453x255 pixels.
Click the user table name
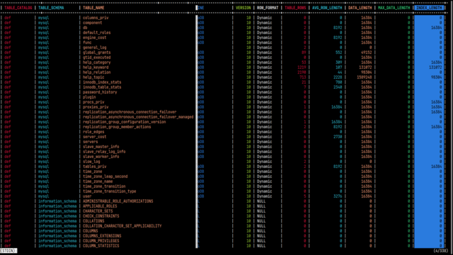[87, 196]
